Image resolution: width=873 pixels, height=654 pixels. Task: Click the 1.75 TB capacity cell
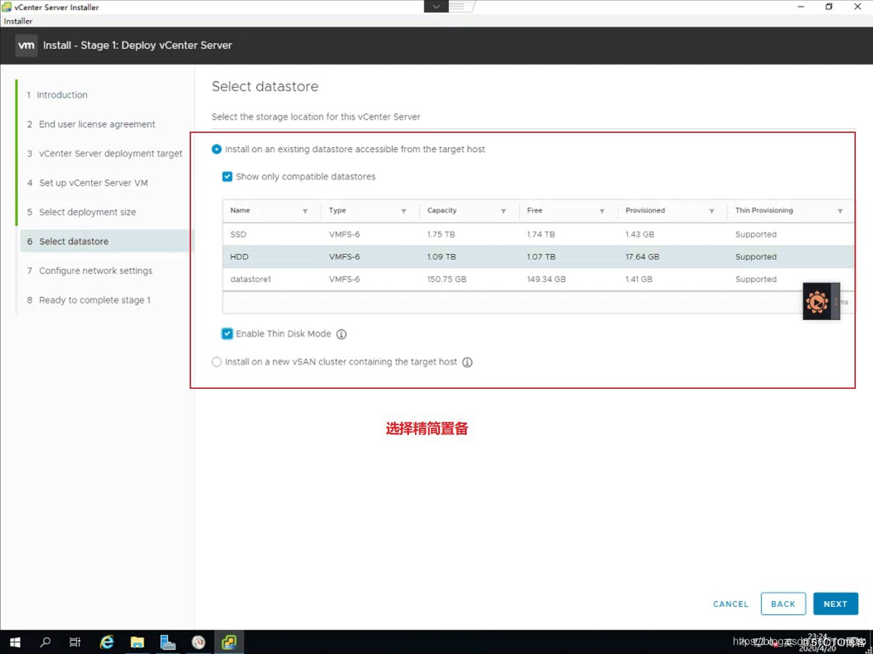click(x=441, y=235)
